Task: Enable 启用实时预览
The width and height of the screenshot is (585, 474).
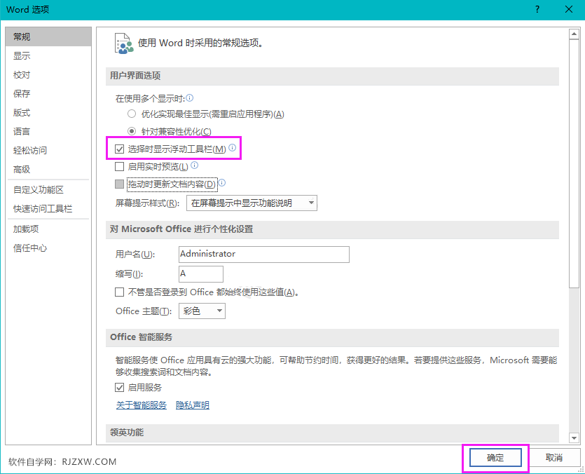Action: coord(119,166)
